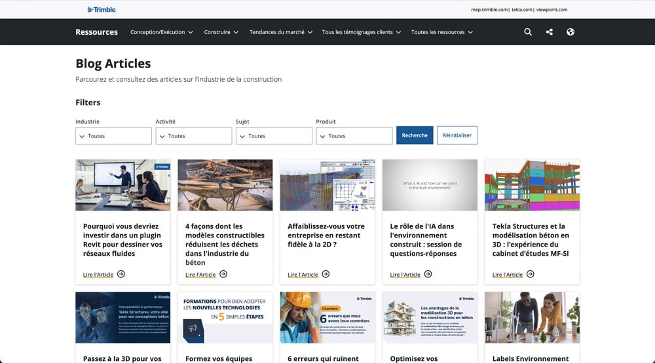
Task: Visit the mep.trimble.com link
Action: coord(489,10)
